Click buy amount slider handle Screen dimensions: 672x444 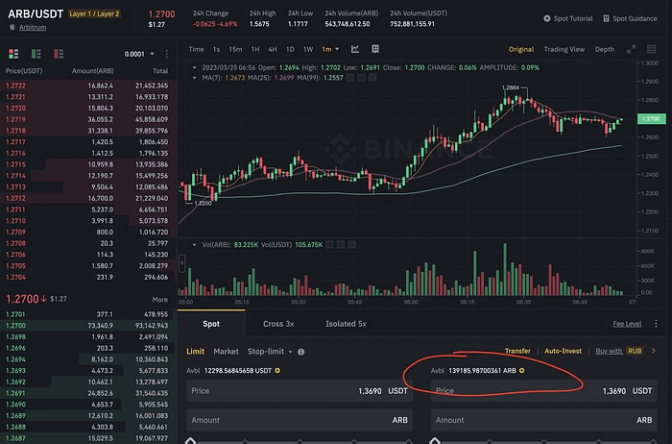[x=190, y=440]
